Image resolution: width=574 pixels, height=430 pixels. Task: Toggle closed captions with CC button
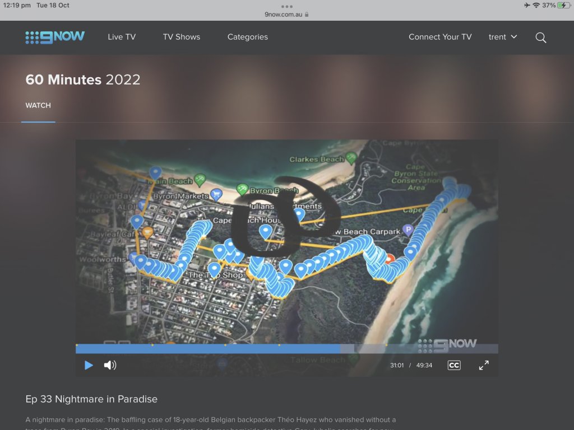coord(453,365)
